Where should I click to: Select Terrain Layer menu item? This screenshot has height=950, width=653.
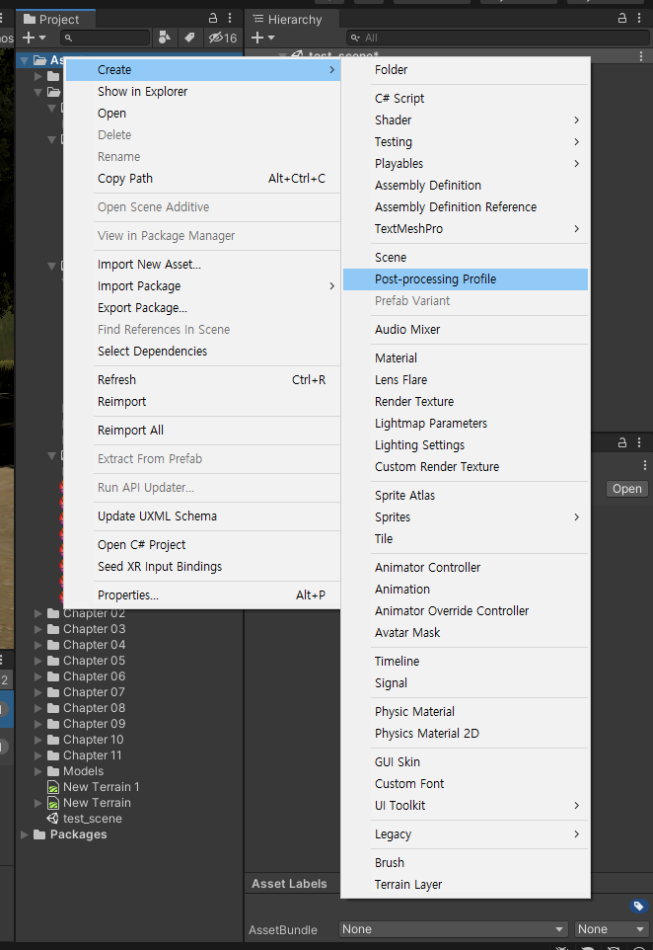466,884
